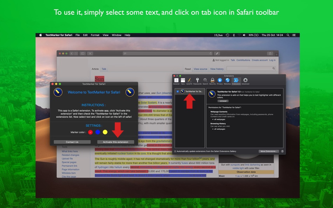Select TextMarker for Sa... row in extensions list
This screenshot has height=208, width=333.
coord(189,91)
